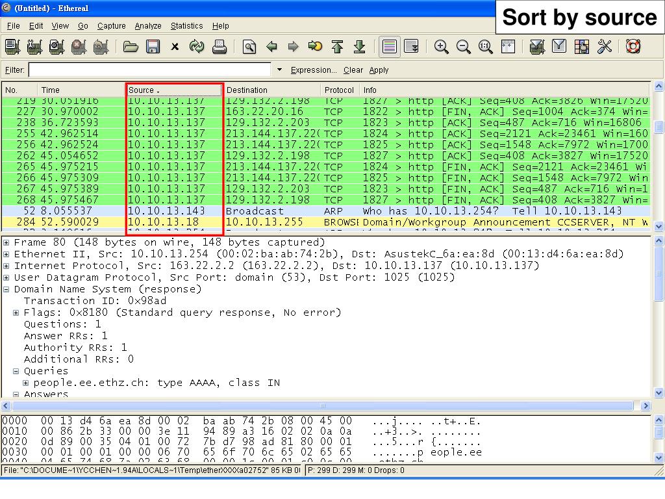Viewport: 665px width, 499px height.
Task: Start a new live capture
Action: [x=57, y=47]
